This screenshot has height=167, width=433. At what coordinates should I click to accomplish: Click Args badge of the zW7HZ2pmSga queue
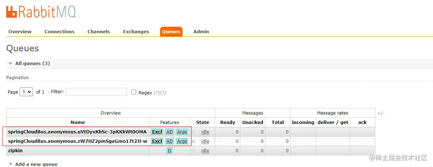(x=182, y=141)
